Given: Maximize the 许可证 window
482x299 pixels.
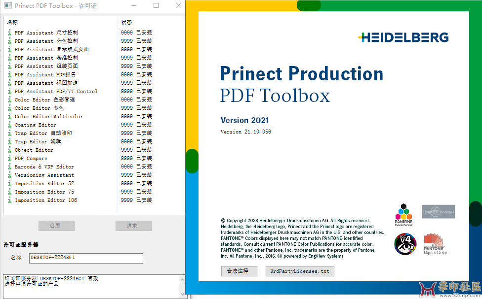Looking at the screenshot, I should [156, 5].
